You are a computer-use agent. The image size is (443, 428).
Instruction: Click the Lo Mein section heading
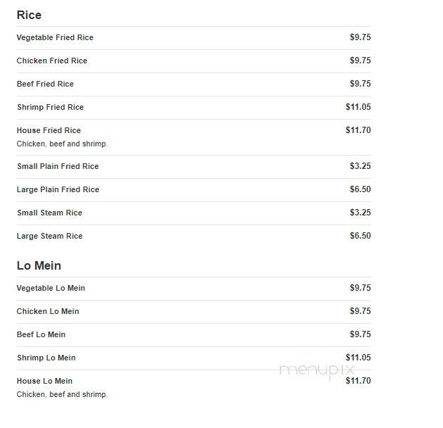click(x=39, y=265)
